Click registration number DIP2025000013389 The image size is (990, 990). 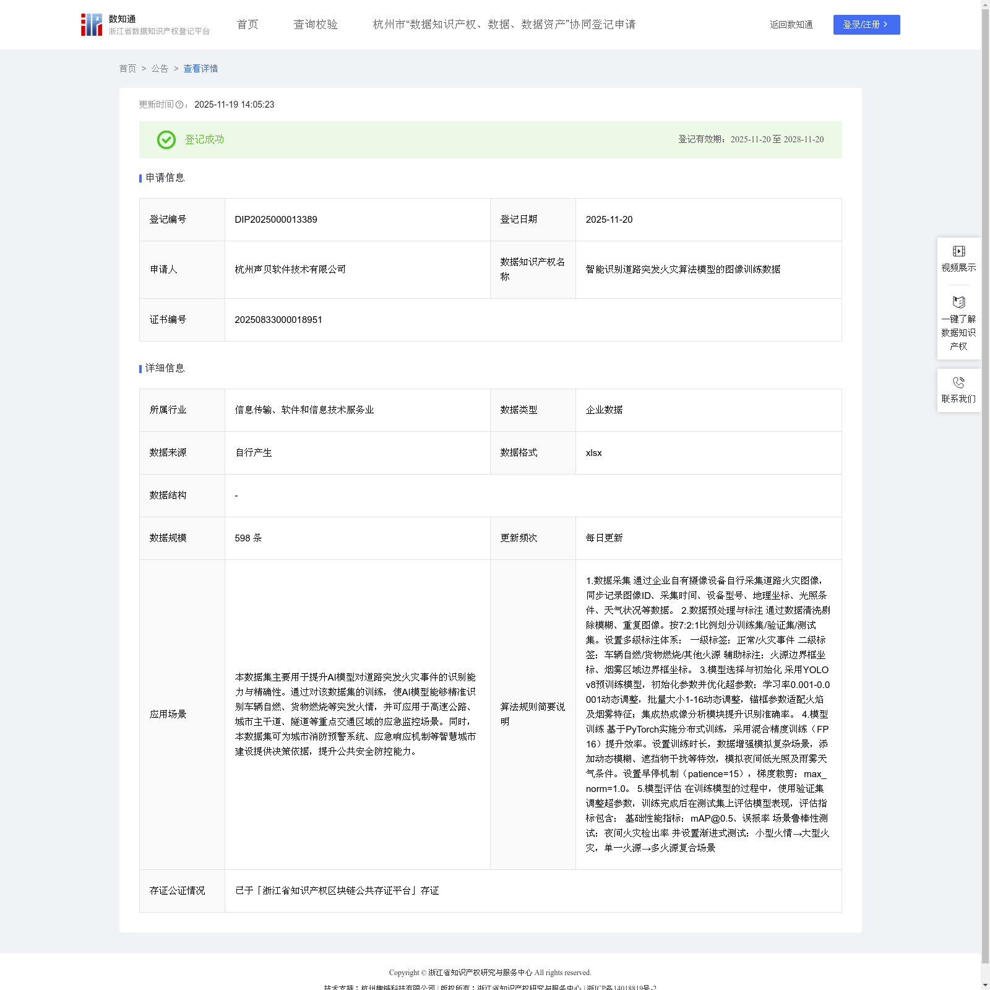(x=276, y=220)
